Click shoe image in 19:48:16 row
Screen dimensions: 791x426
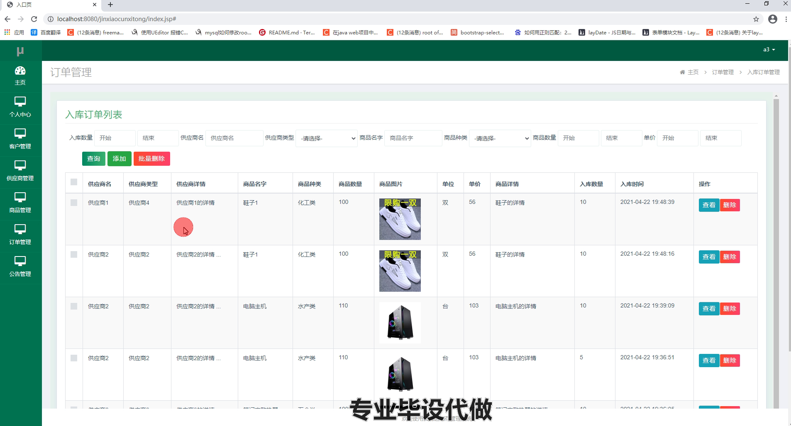tap(400, 271)
